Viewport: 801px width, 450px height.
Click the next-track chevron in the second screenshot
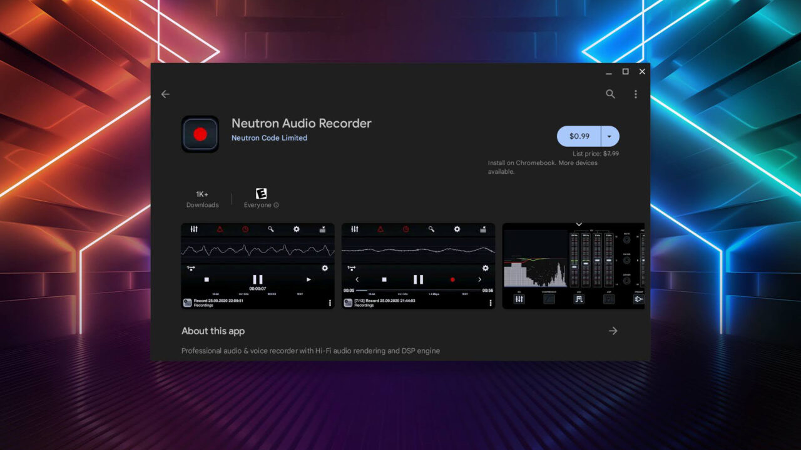click(x=481, y=279)
